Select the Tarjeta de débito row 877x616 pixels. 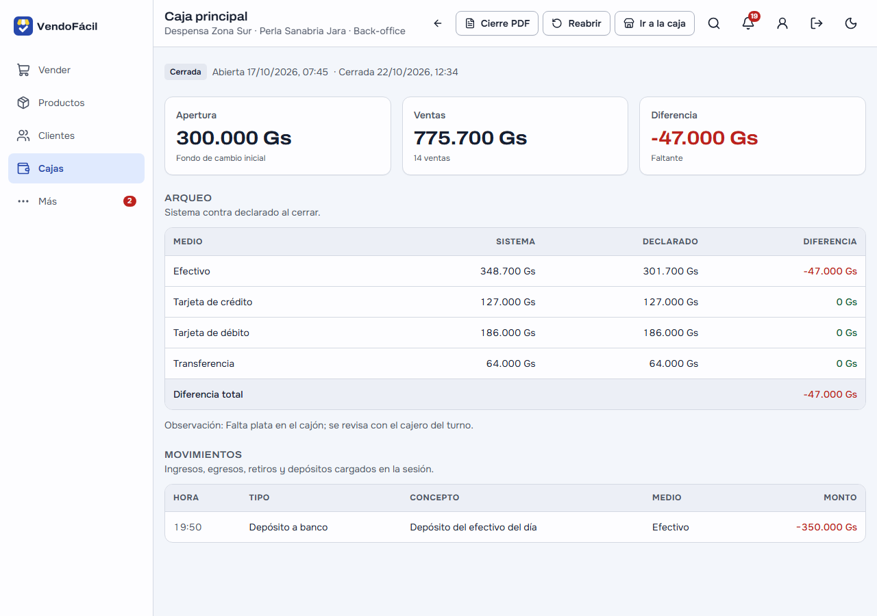click(515, 333)
